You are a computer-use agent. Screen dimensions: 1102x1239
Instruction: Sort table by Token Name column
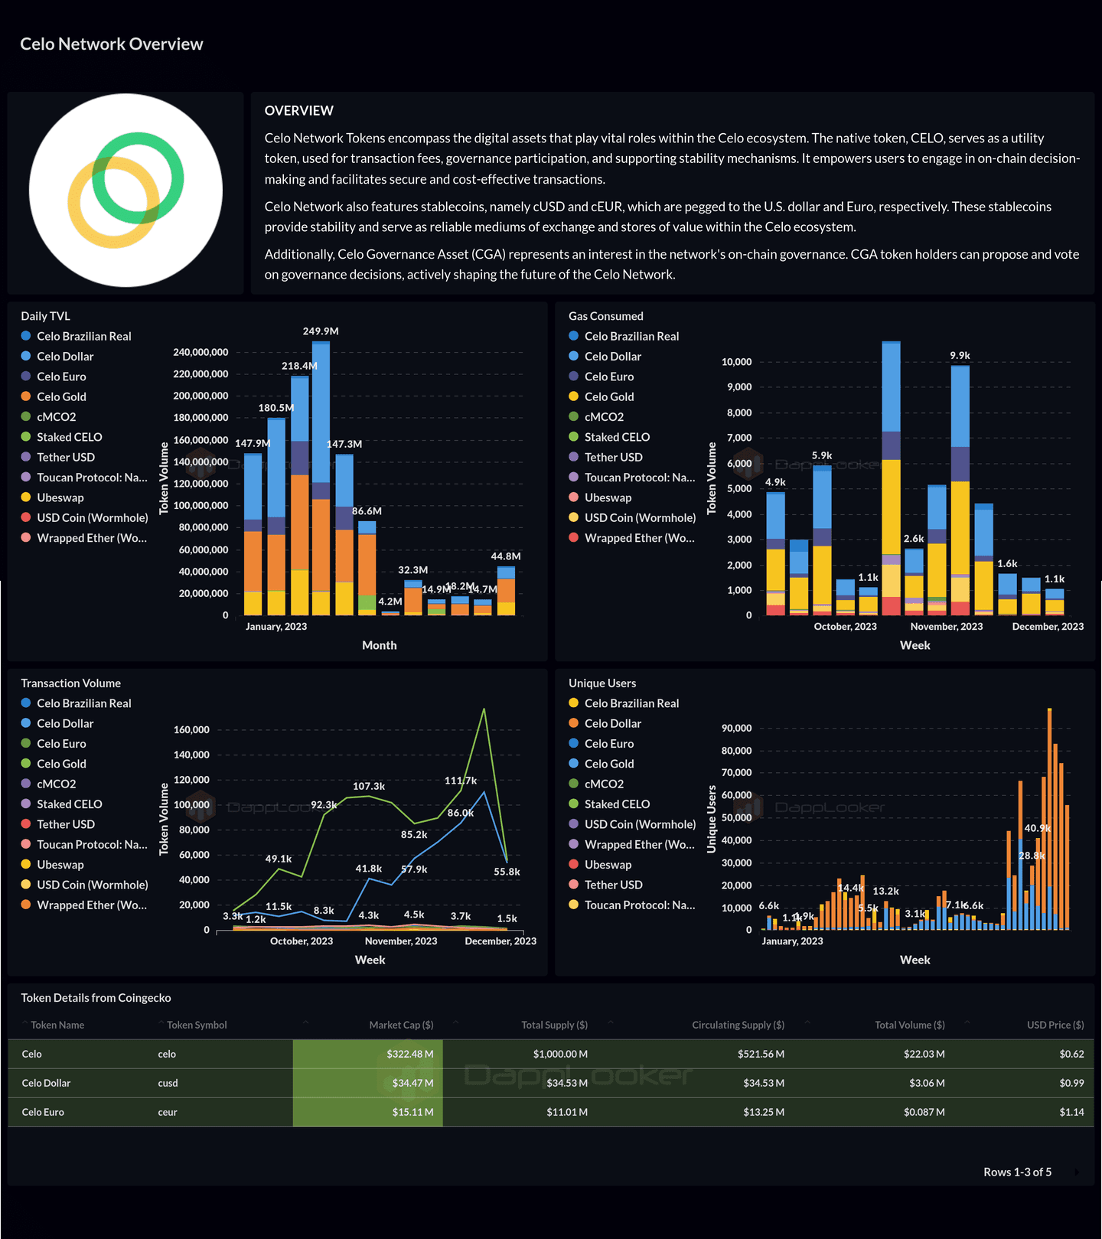(57, 1025)
